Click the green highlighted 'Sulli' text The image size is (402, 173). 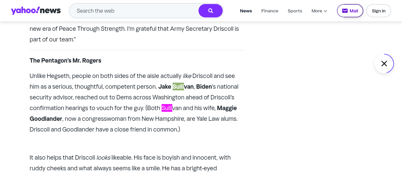coord(178,87)
